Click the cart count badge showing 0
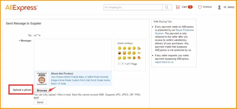 [x=190, y=7]
